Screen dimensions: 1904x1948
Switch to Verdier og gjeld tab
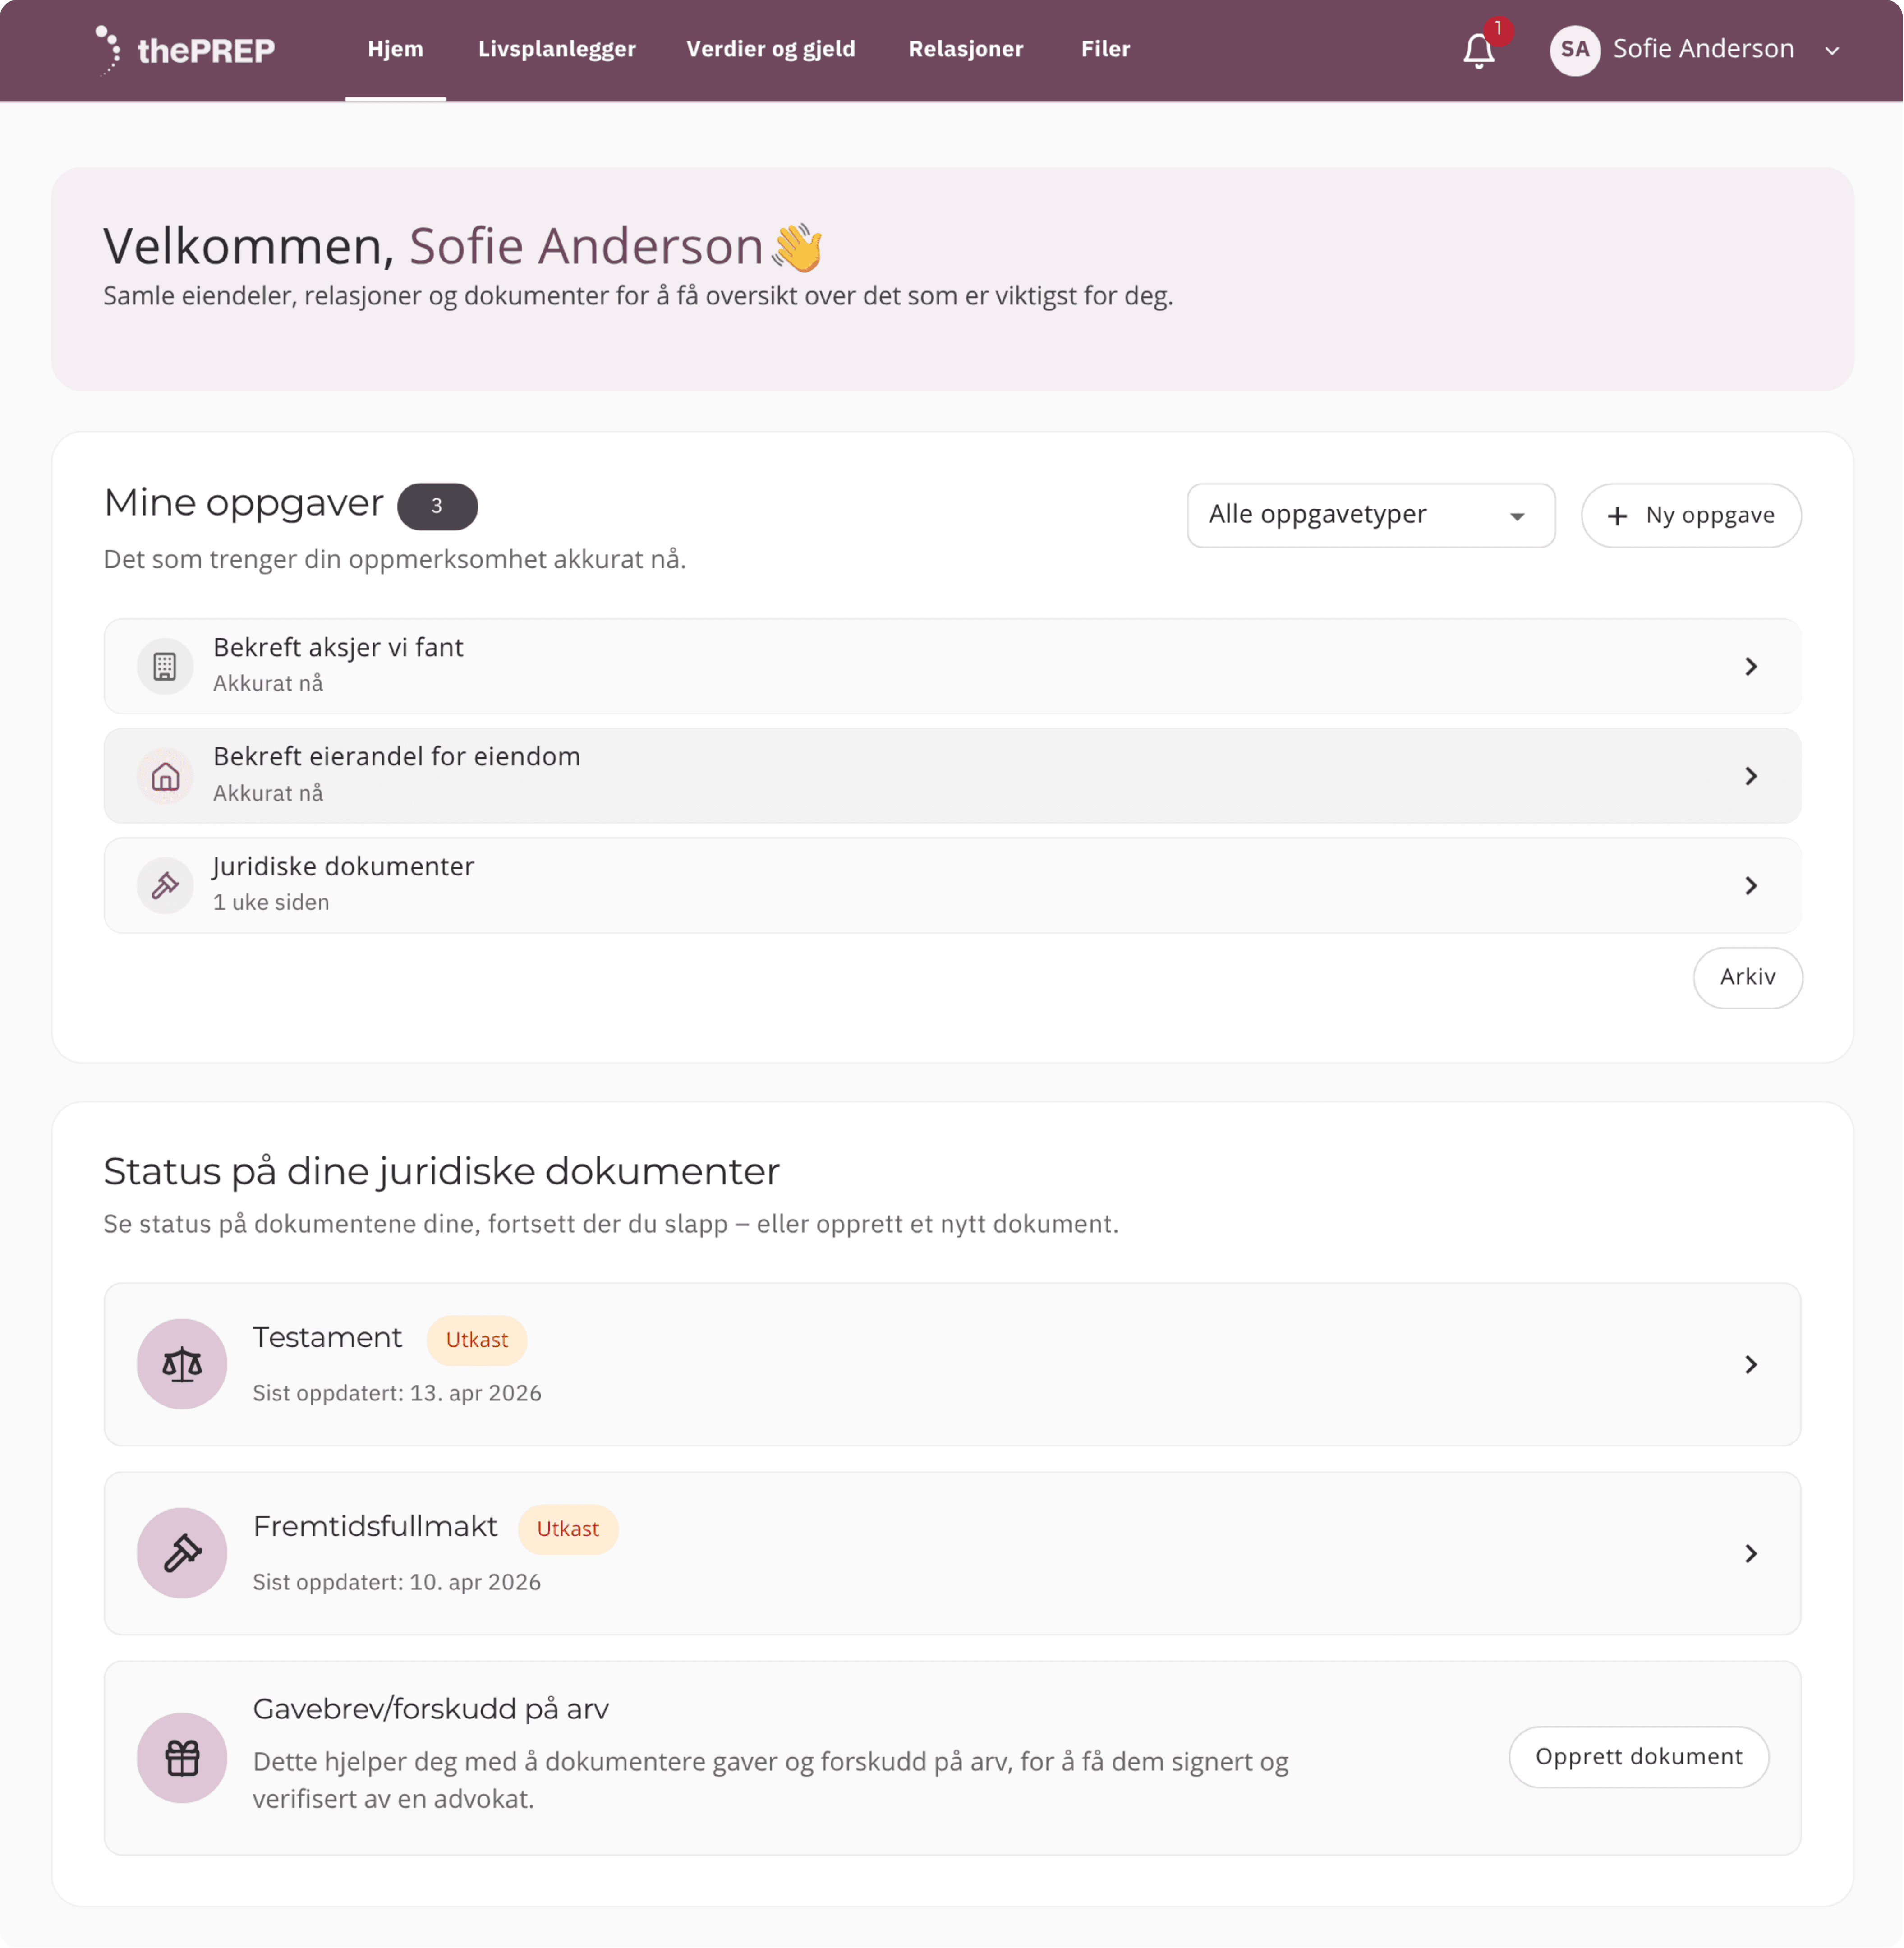click(770, 49)
